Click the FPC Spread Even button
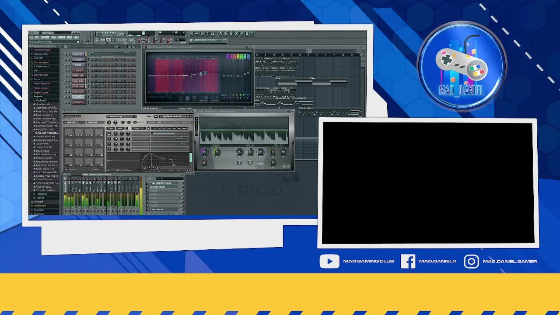The image size is (560, 315). tap(139, 128)
